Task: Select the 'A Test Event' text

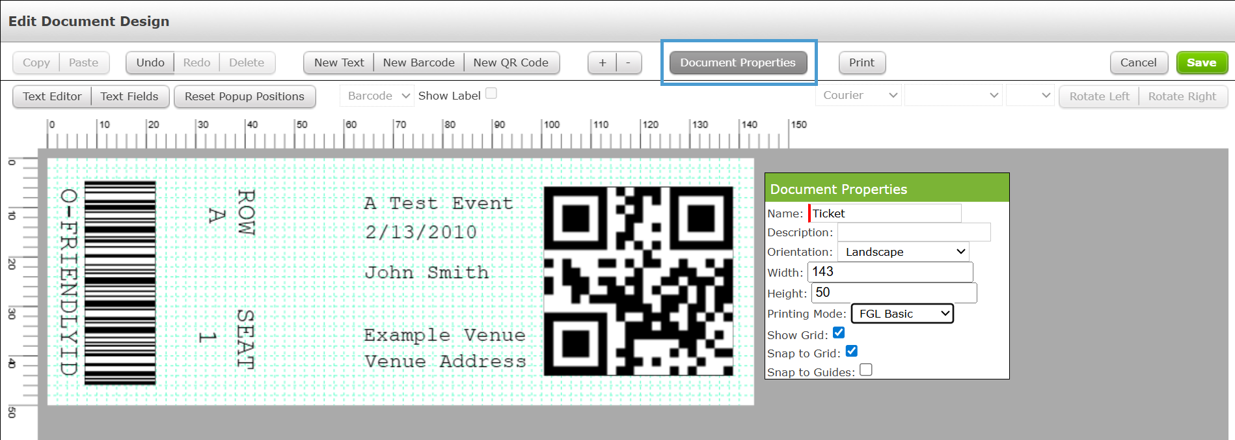Action: (439, 203)
